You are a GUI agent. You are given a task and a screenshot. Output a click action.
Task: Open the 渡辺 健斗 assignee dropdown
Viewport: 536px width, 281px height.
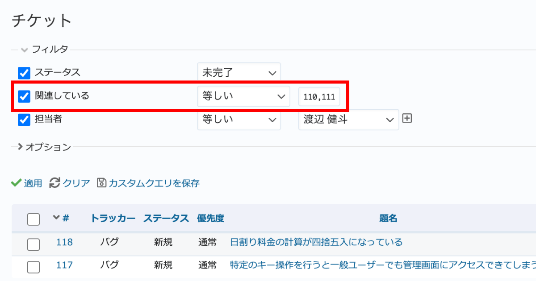(x=348, y=120)
